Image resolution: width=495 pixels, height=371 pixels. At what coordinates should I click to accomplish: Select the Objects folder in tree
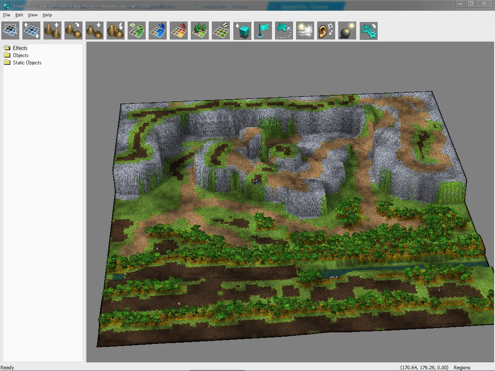click(21, 55)
